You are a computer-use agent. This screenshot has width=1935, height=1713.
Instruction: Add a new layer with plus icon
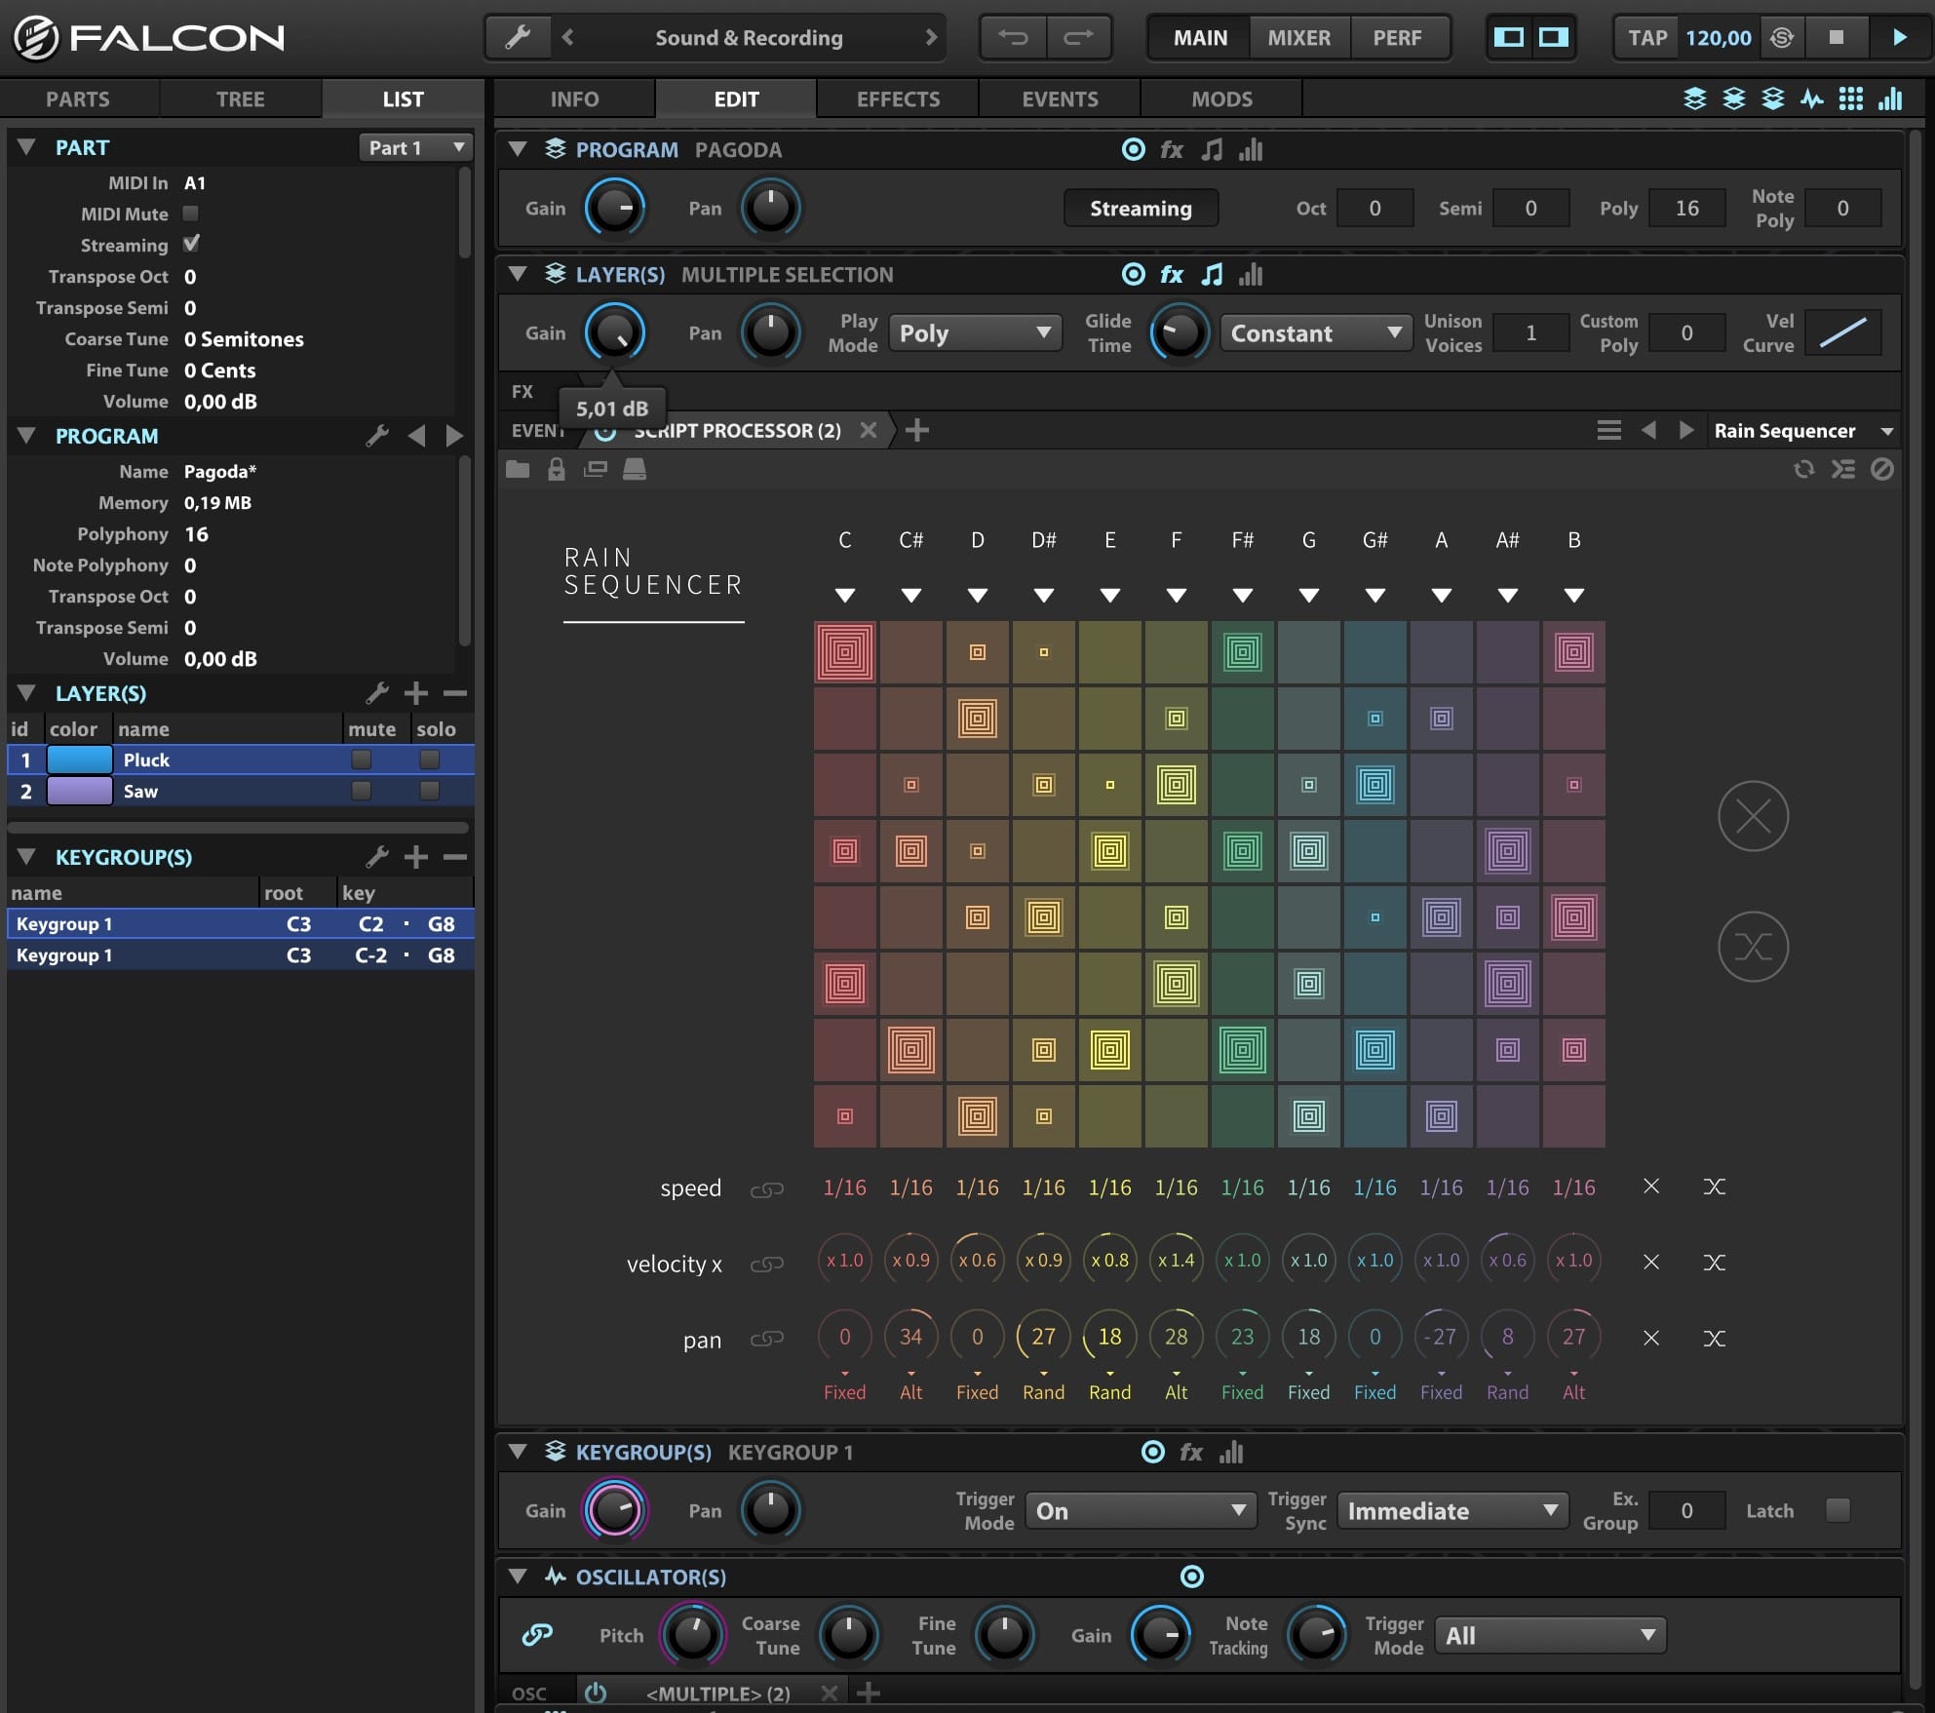pyautogui.click(x=416, y=693)
